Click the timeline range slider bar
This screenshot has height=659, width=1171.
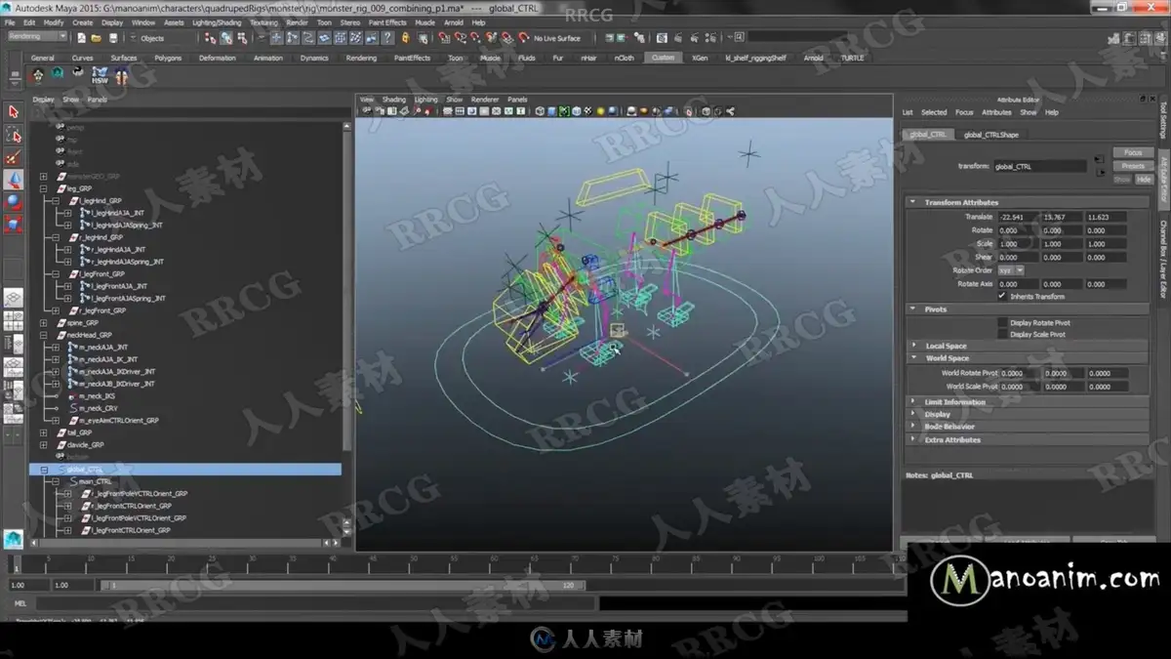click(343, 586)
